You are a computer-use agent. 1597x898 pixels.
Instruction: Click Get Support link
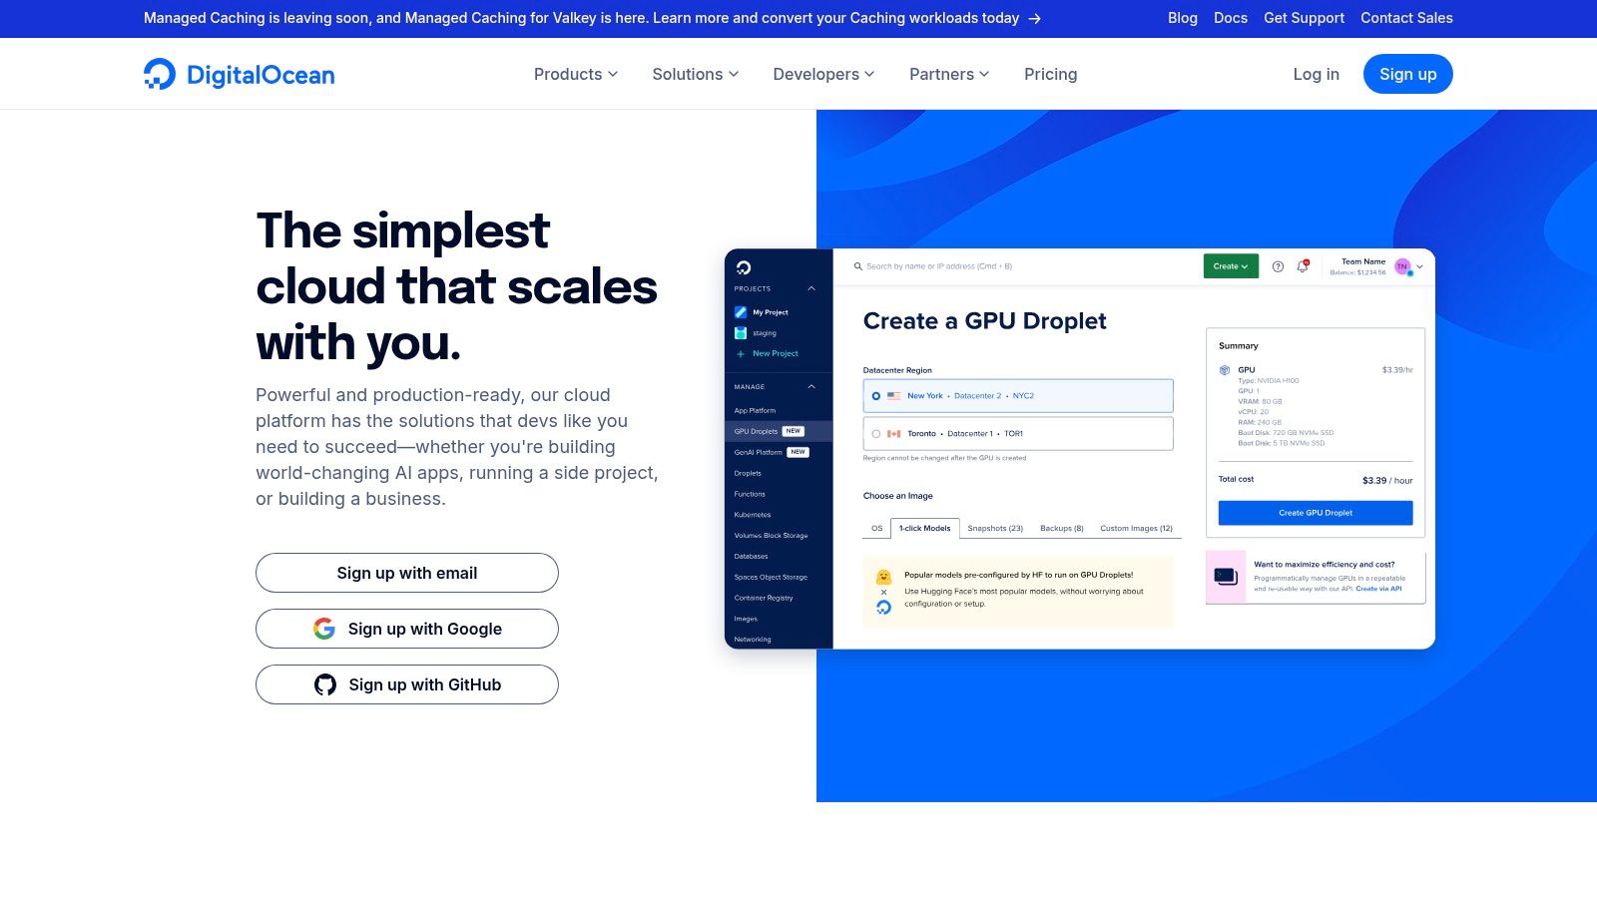click(x=1304, y=18)
